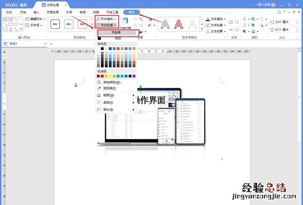Switch to the 视图 ribbon tab
The height and width of the screenshot is (205, 303).
pyautogui.click(x=96, y=12)
